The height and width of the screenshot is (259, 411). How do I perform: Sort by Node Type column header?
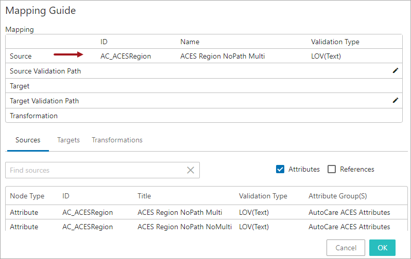pos(27,196)
